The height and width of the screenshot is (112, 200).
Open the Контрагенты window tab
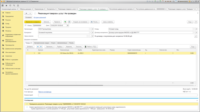(x=51, y=9)
